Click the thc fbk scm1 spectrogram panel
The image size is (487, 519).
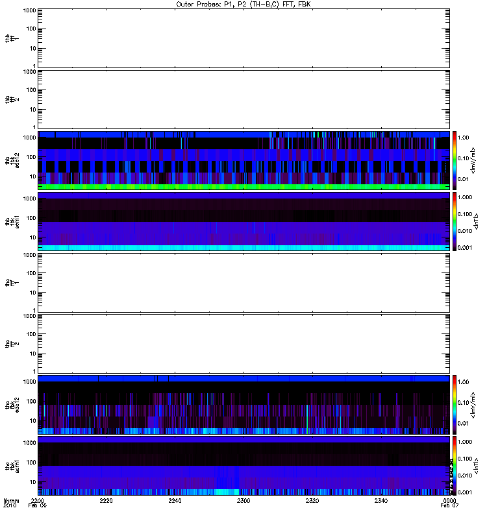coord(243,465)
